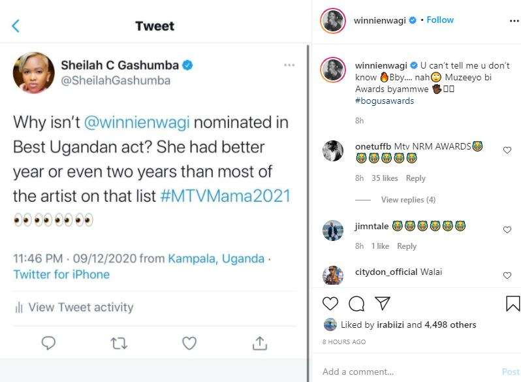The image size is (521, 382).
Task: Tap the heart icon under the tweet
Action: 189,343
